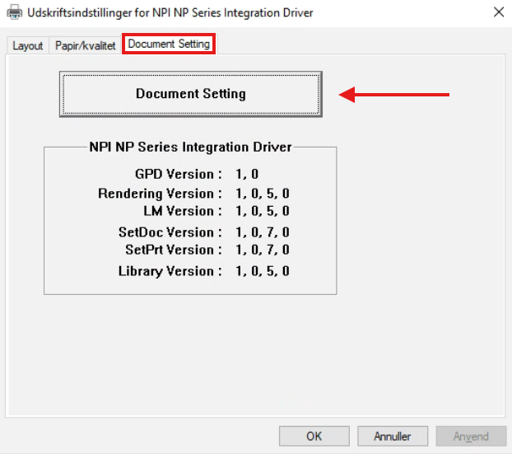Screen dimensions: 512x454
Task: Select the Rendering Version label
Action: 161,194
